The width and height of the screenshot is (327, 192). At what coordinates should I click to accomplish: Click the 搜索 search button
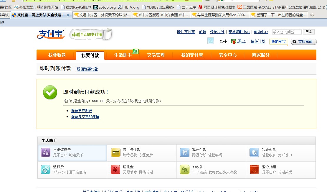pyautogui.click(x=309, y=32)
